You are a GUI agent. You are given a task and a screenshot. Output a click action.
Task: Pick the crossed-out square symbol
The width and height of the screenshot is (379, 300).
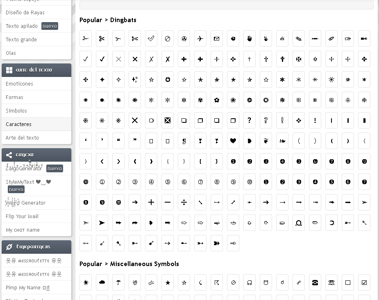168,120
